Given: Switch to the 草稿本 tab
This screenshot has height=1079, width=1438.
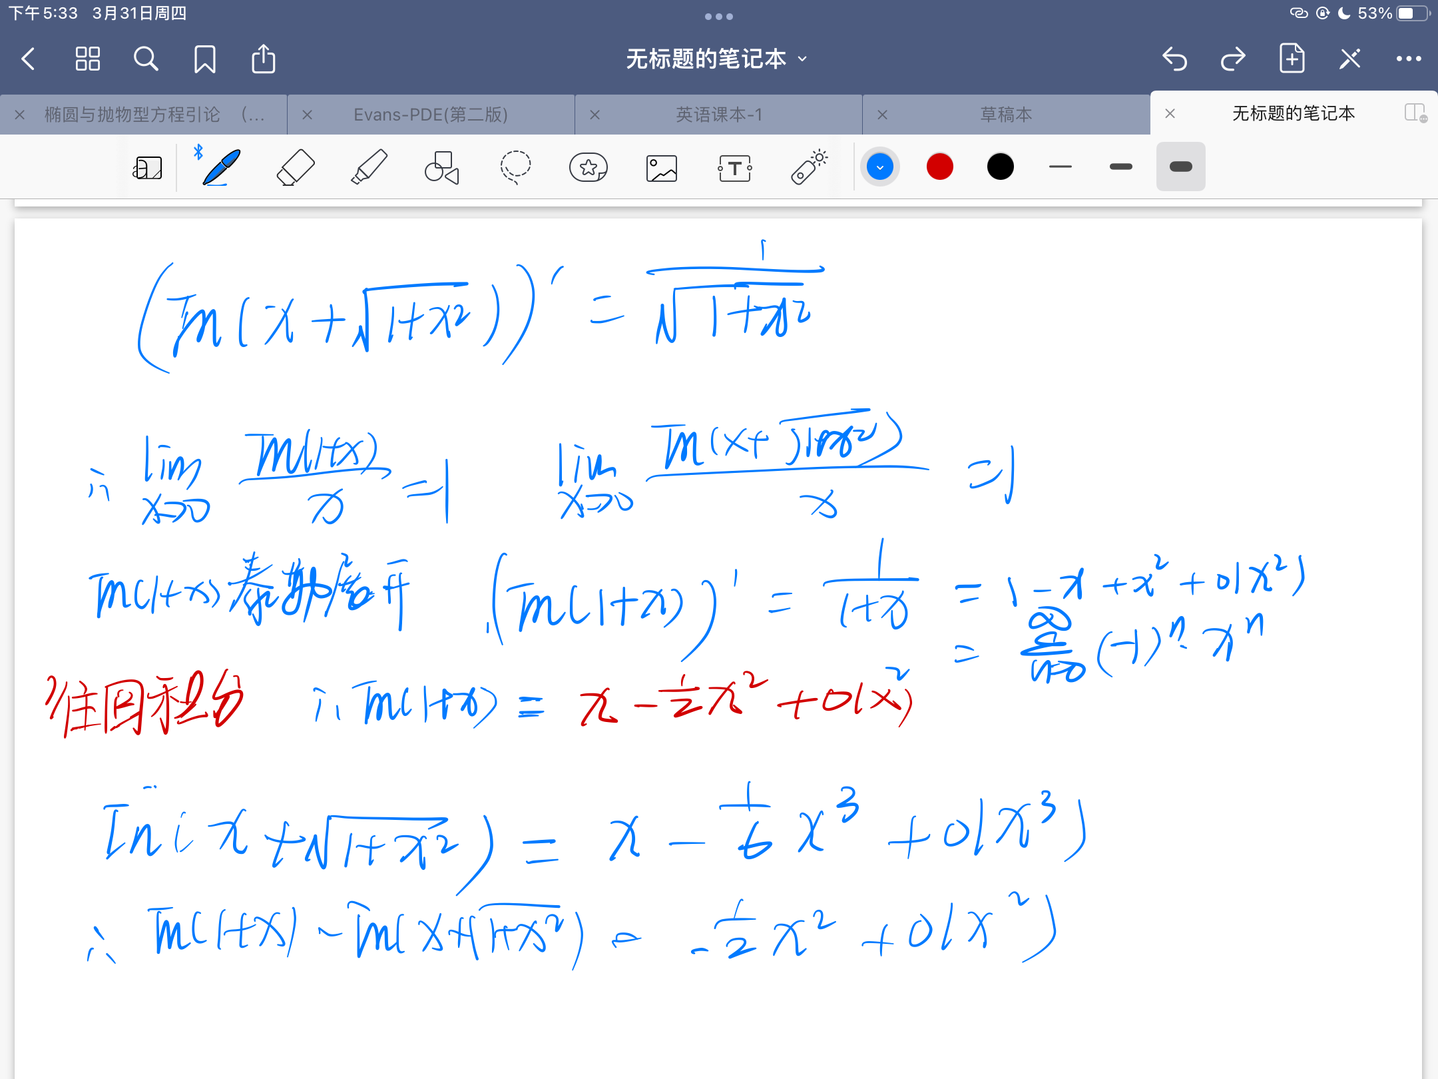Looking at the screenshot, I should pos(1005,115).
